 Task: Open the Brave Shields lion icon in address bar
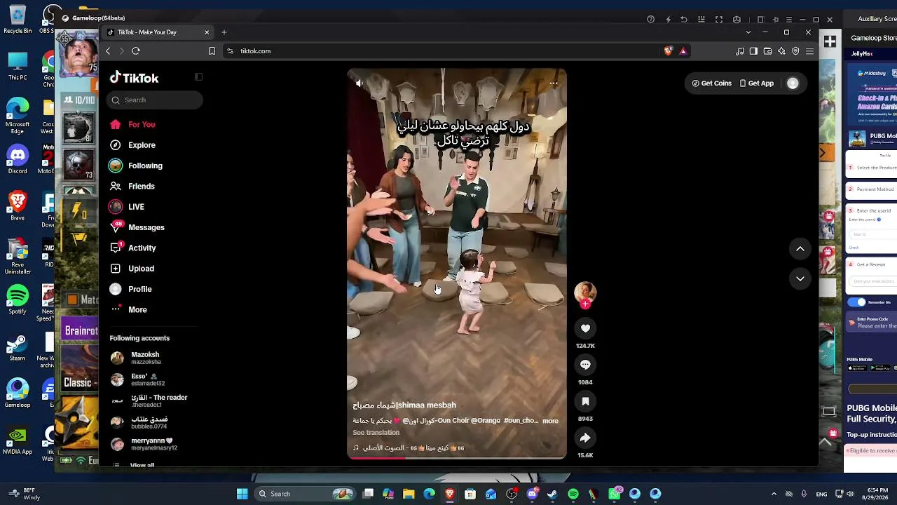668,51
